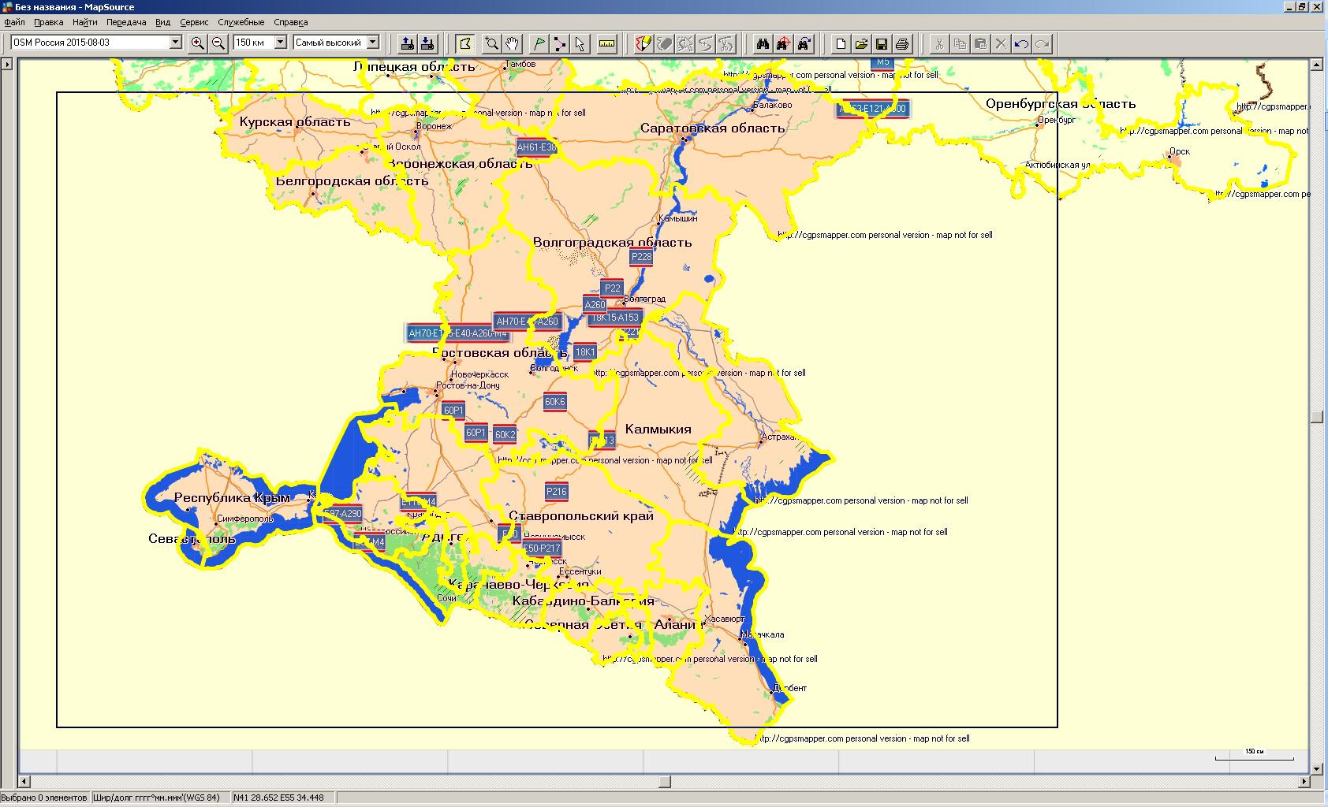The height and width of the screenshot is (807, 1328).
Task: Click the P228 road sign
Action: click(642, 257)
